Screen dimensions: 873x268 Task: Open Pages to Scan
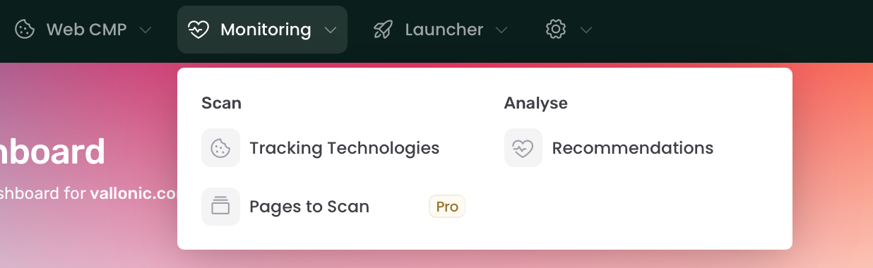click(309, 207)
